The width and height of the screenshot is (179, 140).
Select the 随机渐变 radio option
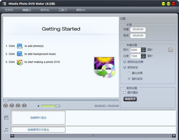click(129, 79)
